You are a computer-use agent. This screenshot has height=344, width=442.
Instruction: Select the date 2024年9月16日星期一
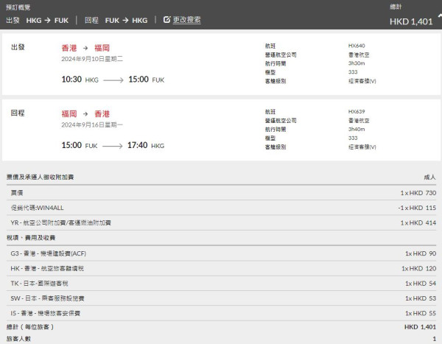92,125
